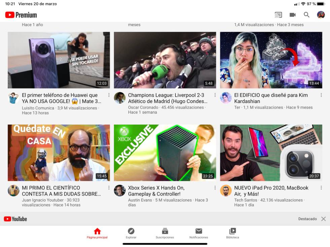Tap 'Hace 1 año' text at top
Image resolution: width=330 pixels, height=247 pixels.
[x=32, y=25]
